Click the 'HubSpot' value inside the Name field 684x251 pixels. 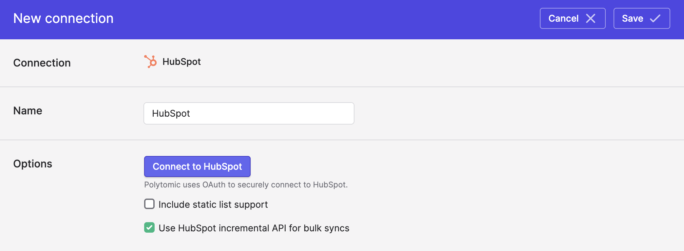click(x=171, y=113)
